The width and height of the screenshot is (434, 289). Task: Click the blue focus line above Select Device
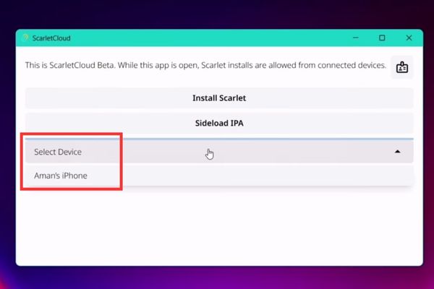268,138
